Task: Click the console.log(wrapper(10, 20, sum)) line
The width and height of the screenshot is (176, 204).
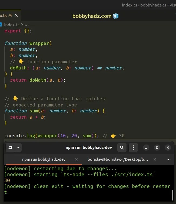Action: click(64, 136)
